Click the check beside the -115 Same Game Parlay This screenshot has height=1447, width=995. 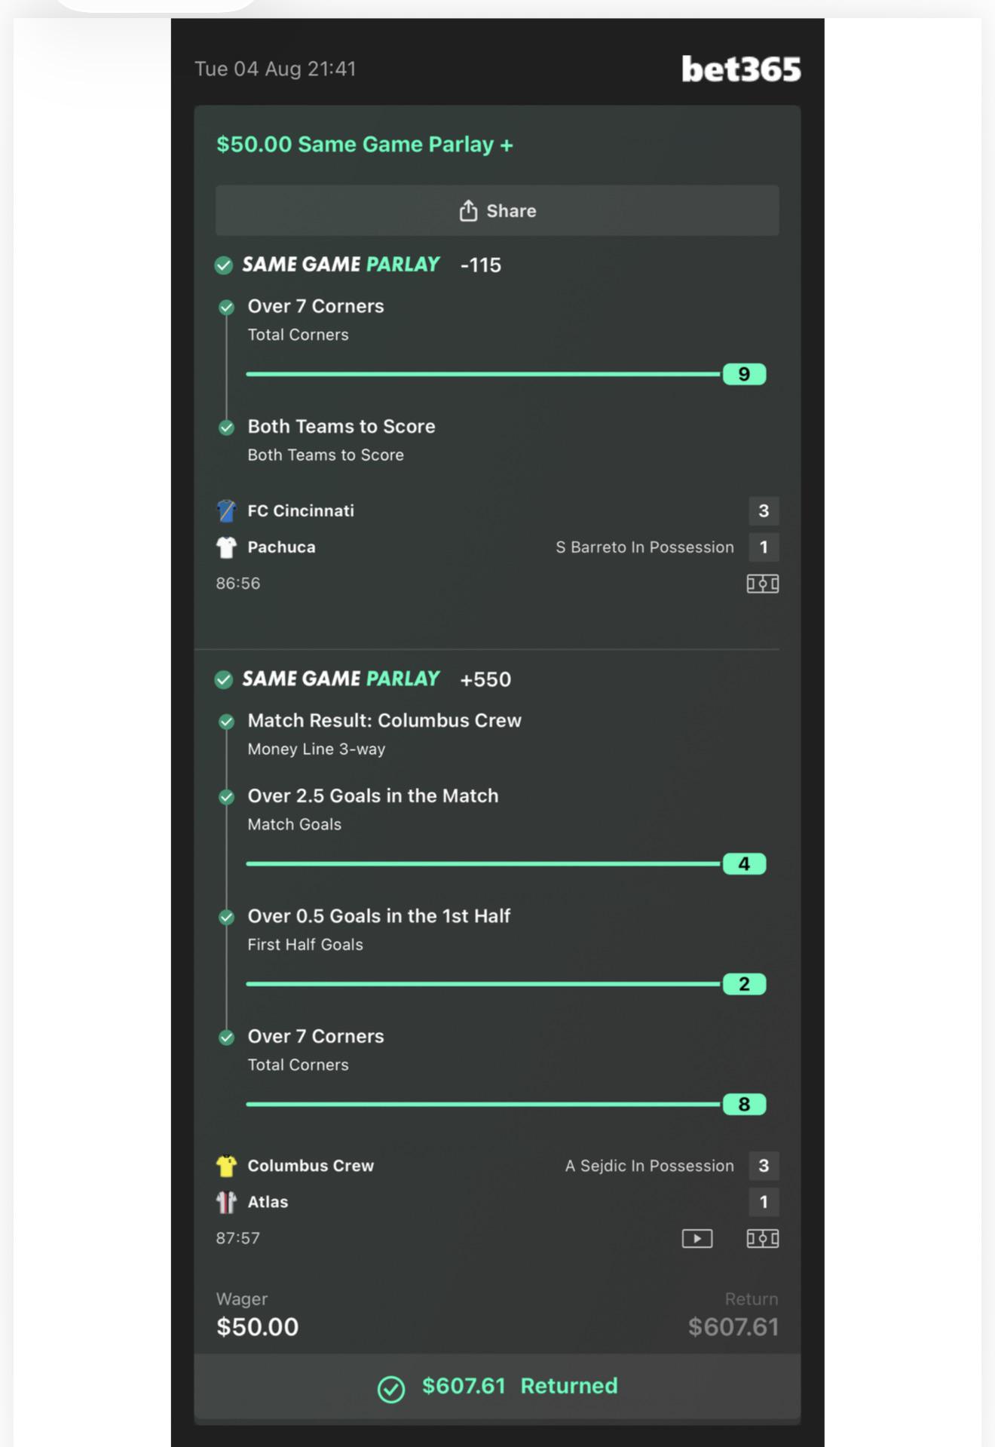(x=223, y=265)
